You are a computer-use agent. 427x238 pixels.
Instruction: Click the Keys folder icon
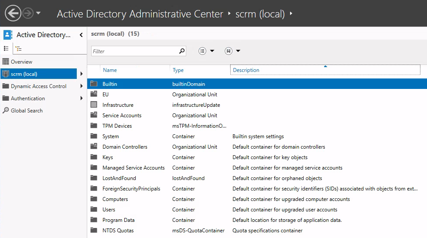tap(94, 157)
